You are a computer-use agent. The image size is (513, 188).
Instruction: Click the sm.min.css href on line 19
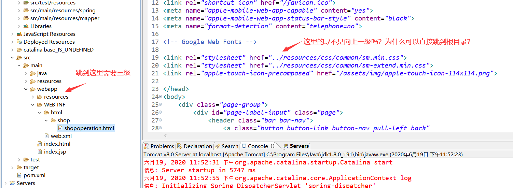click(336, 58)
